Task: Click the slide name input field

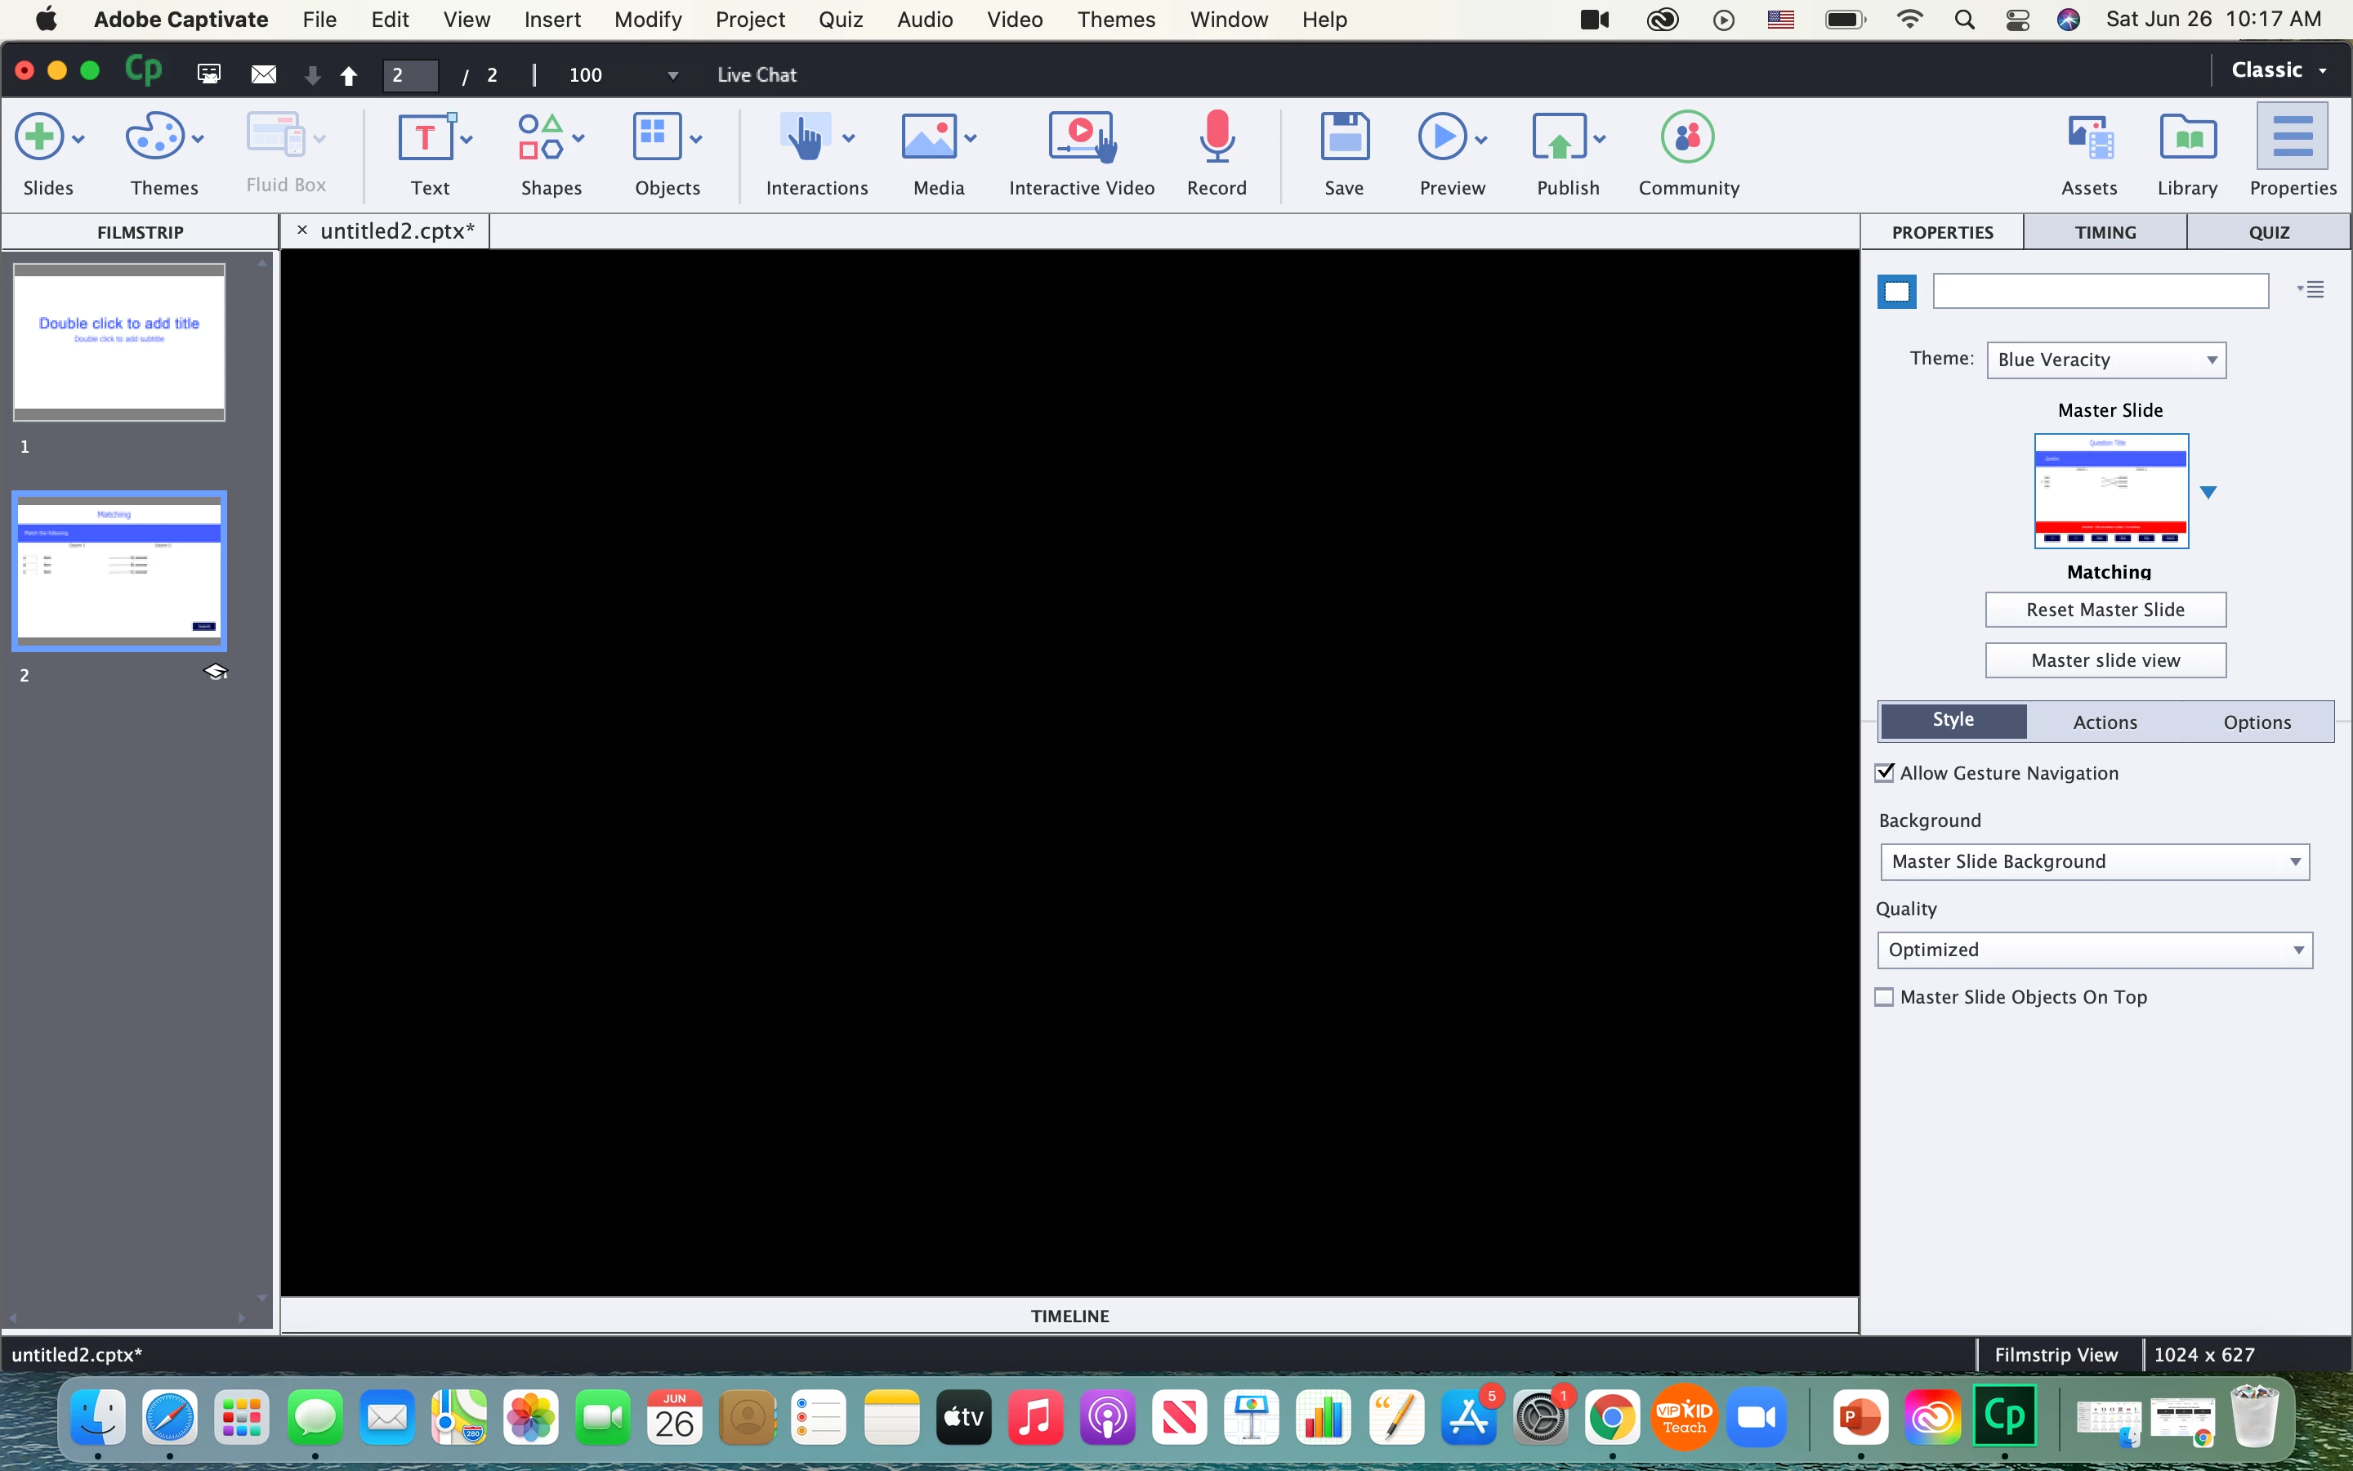Action: 2101,291
